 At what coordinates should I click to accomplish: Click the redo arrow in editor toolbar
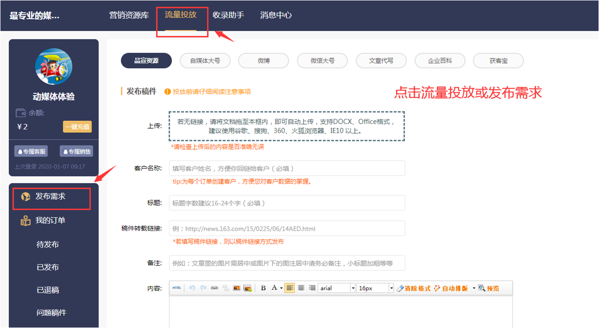click(x=204, y=288)
